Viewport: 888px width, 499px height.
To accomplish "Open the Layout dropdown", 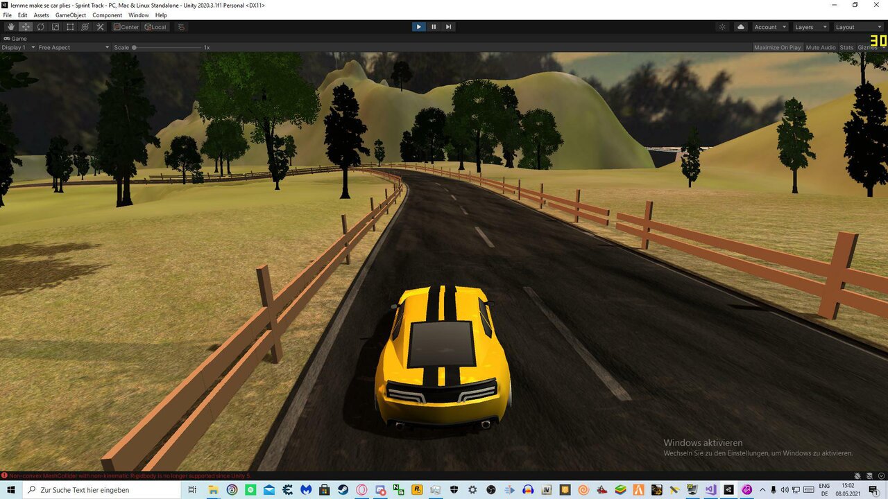I will 857,27.
